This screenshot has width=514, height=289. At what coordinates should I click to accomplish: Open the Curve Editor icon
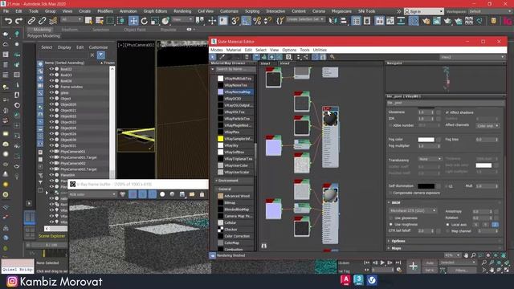[390, 21]
